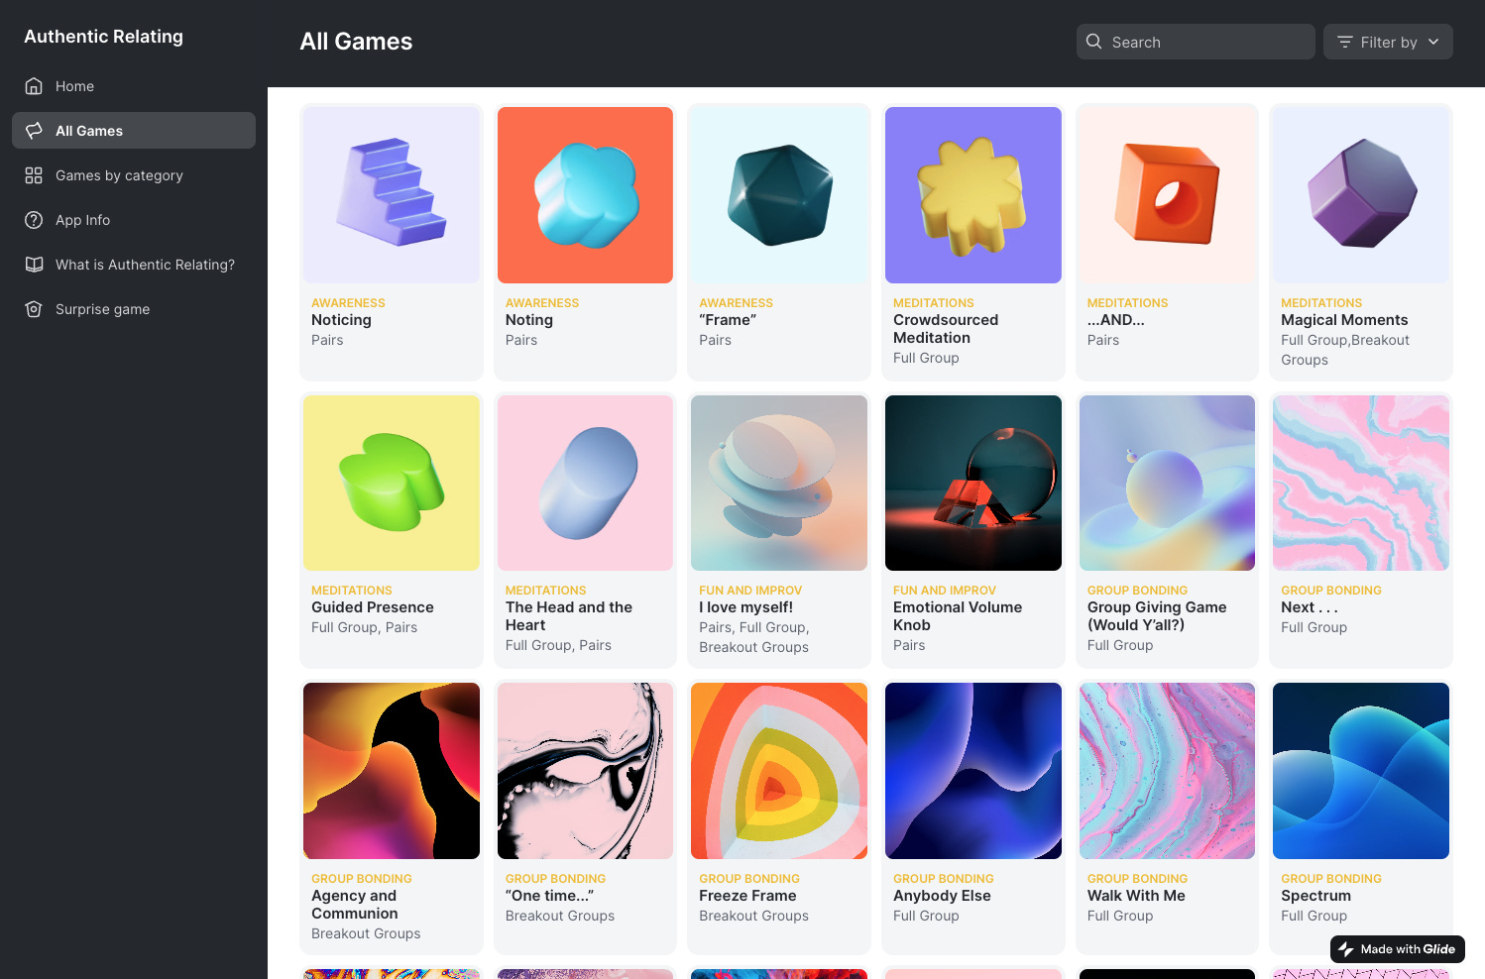Click the Spectrum title text
The image size is (1485, 979).
point(1315,896)
